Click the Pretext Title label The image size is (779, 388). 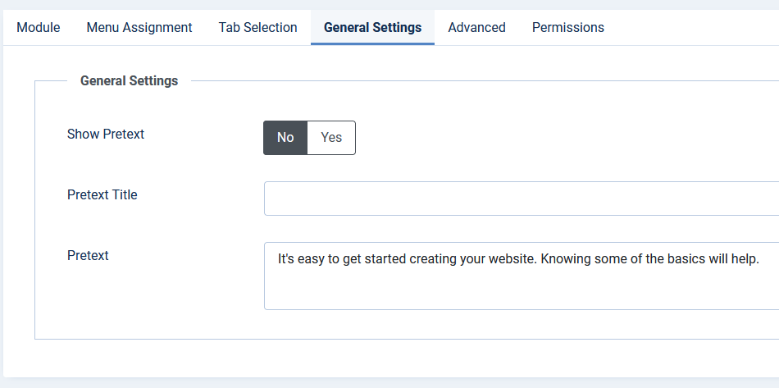pyautogui.click(x=102, y=194)
